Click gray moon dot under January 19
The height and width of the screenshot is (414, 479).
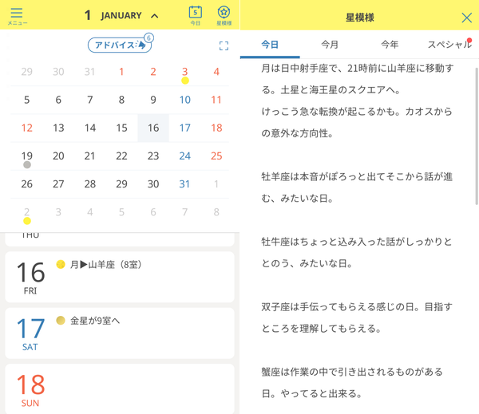27,165
